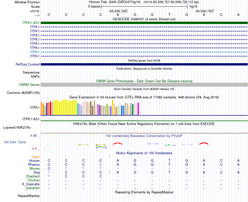Click the -4.5 PhyloP lower scale value
Viewport: 248px width, 202px height.
coord(34,149)
